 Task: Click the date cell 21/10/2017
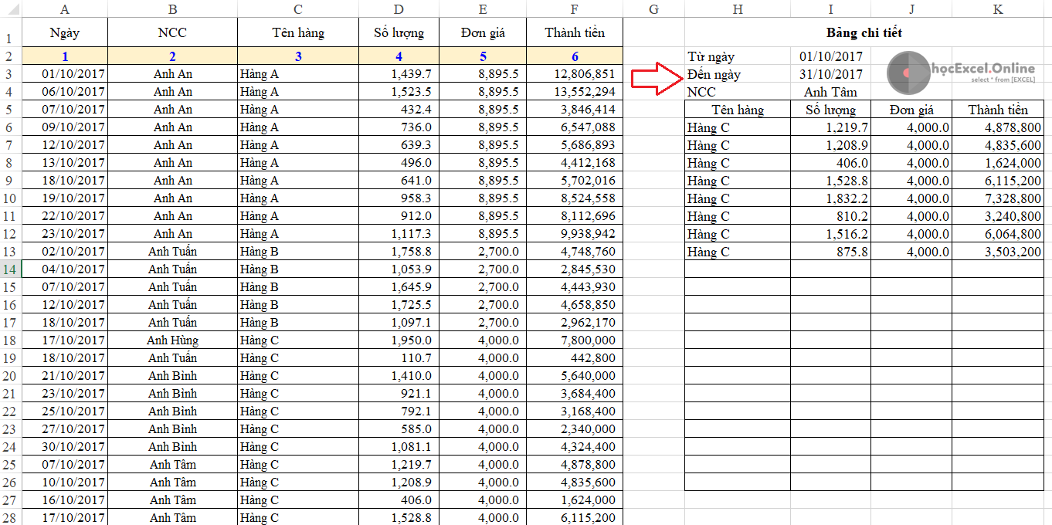click(x=65, y=376)
